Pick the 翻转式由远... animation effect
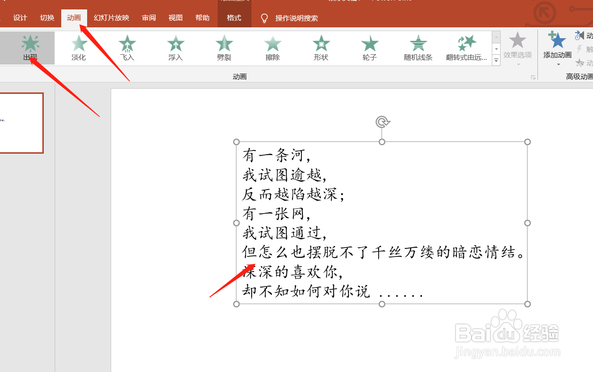Viewport: 593px width, 372px height. coord(466,48)
